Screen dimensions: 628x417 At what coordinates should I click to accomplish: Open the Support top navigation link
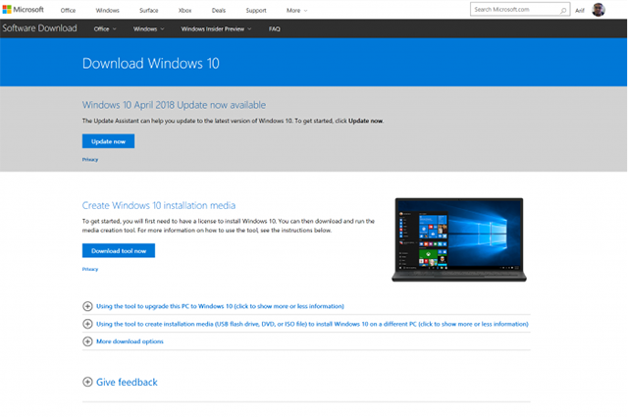[x=256, y=11]
